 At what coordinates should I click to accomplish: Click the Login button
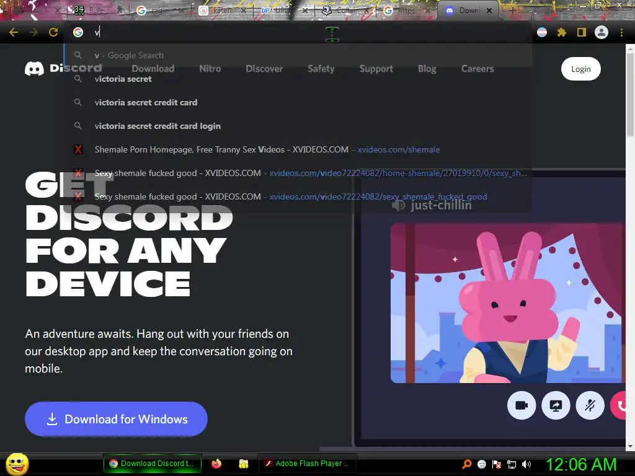[x=580, y=69]
